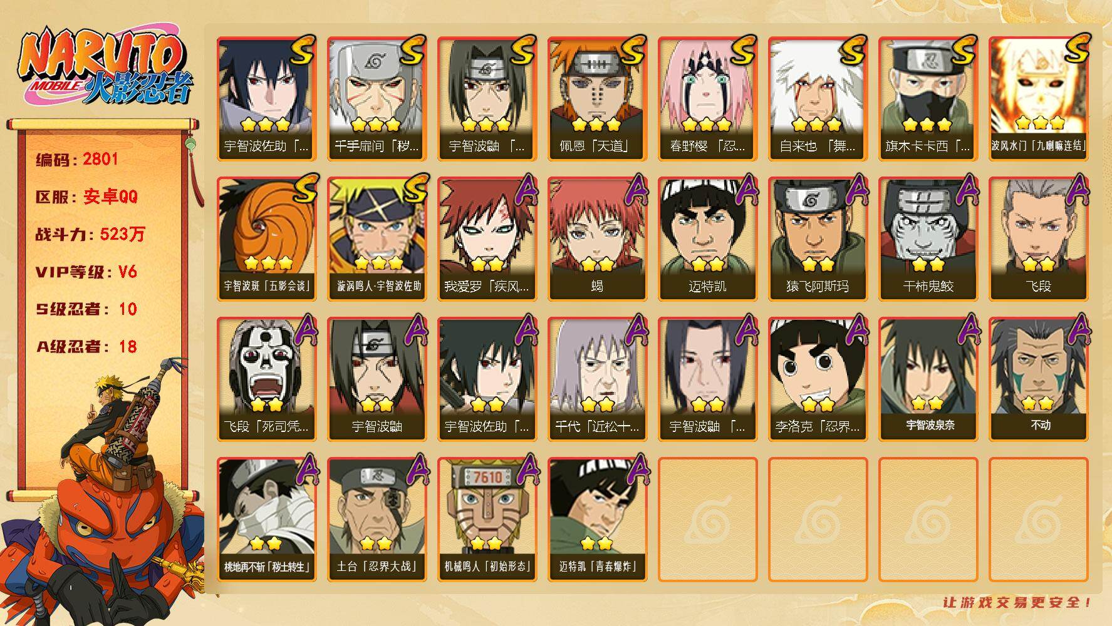Select the 迈特凯「青春爆炸」card

point(597,519)
